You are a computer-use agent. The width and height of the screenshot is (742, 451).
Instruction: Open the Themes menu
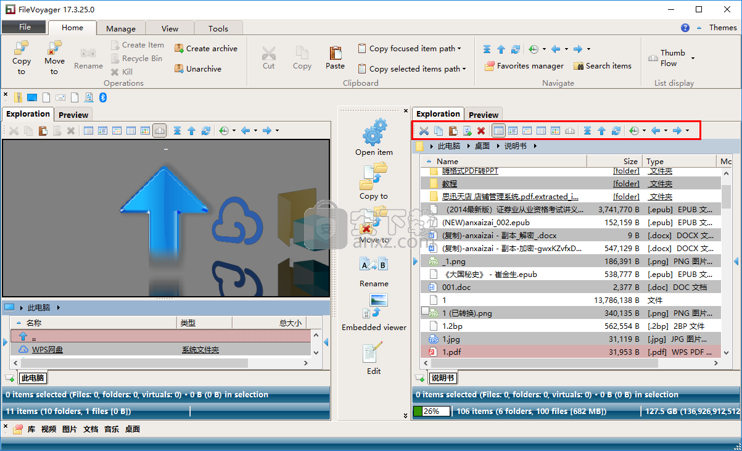click(723, 27)
